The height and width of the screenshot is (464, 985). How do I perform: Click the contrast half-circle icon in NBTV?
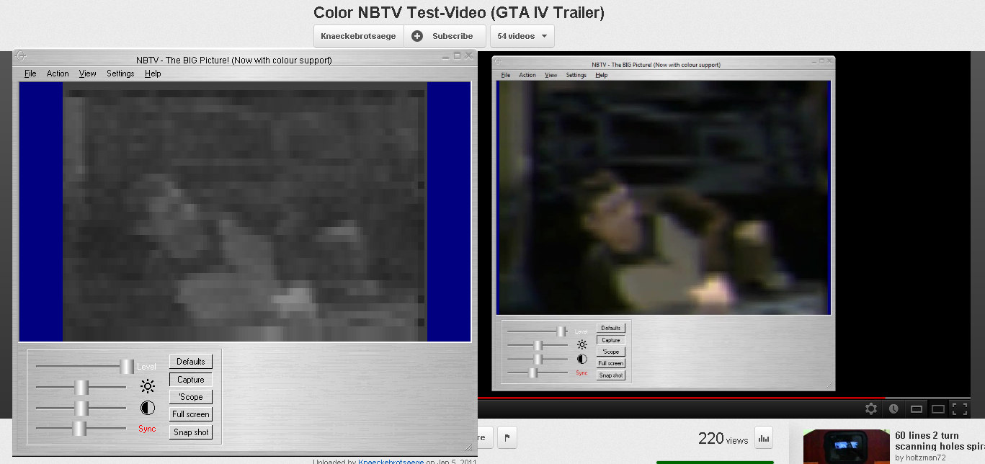coord(148,408)
